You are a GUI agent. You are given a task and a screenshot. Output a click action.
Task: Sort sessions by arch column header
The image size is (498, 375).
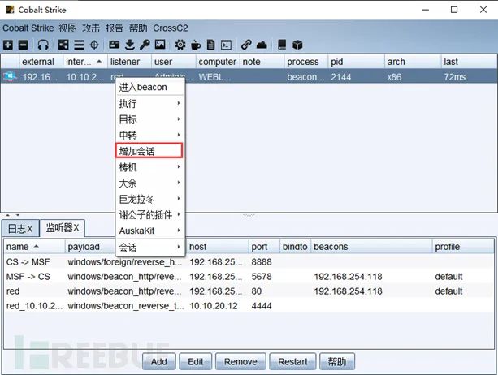tap(413, 62)
